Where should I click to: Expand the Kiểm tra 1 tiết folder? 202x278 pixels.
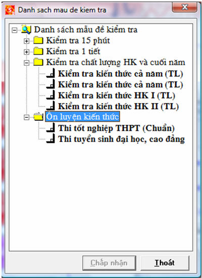26,52
